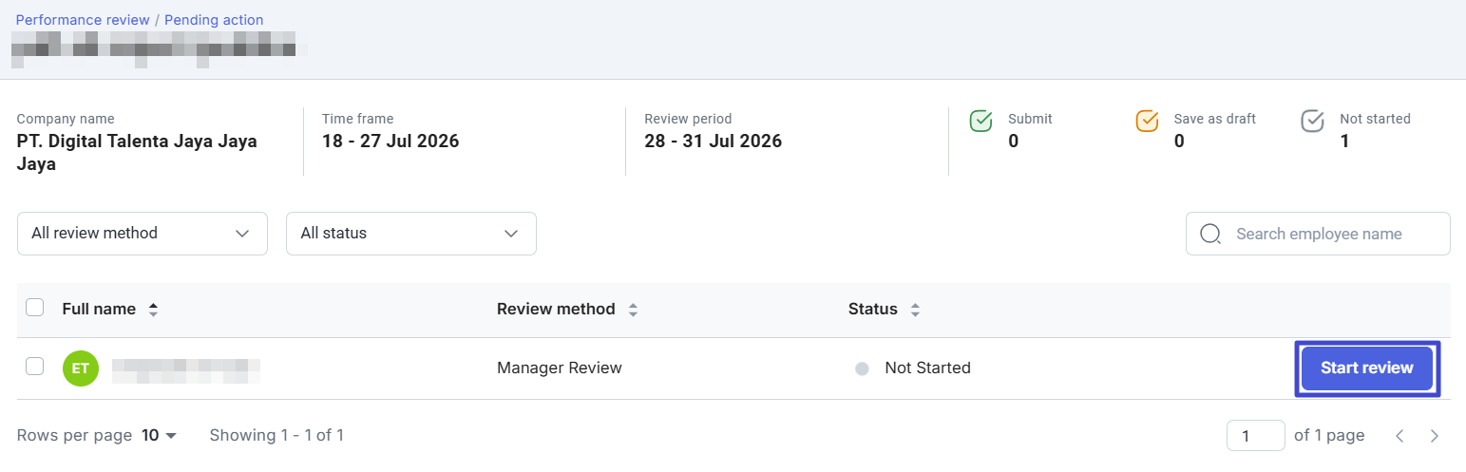1466x472 pixels.
Task: Click the Start review button
Action: click(1367, 368)
